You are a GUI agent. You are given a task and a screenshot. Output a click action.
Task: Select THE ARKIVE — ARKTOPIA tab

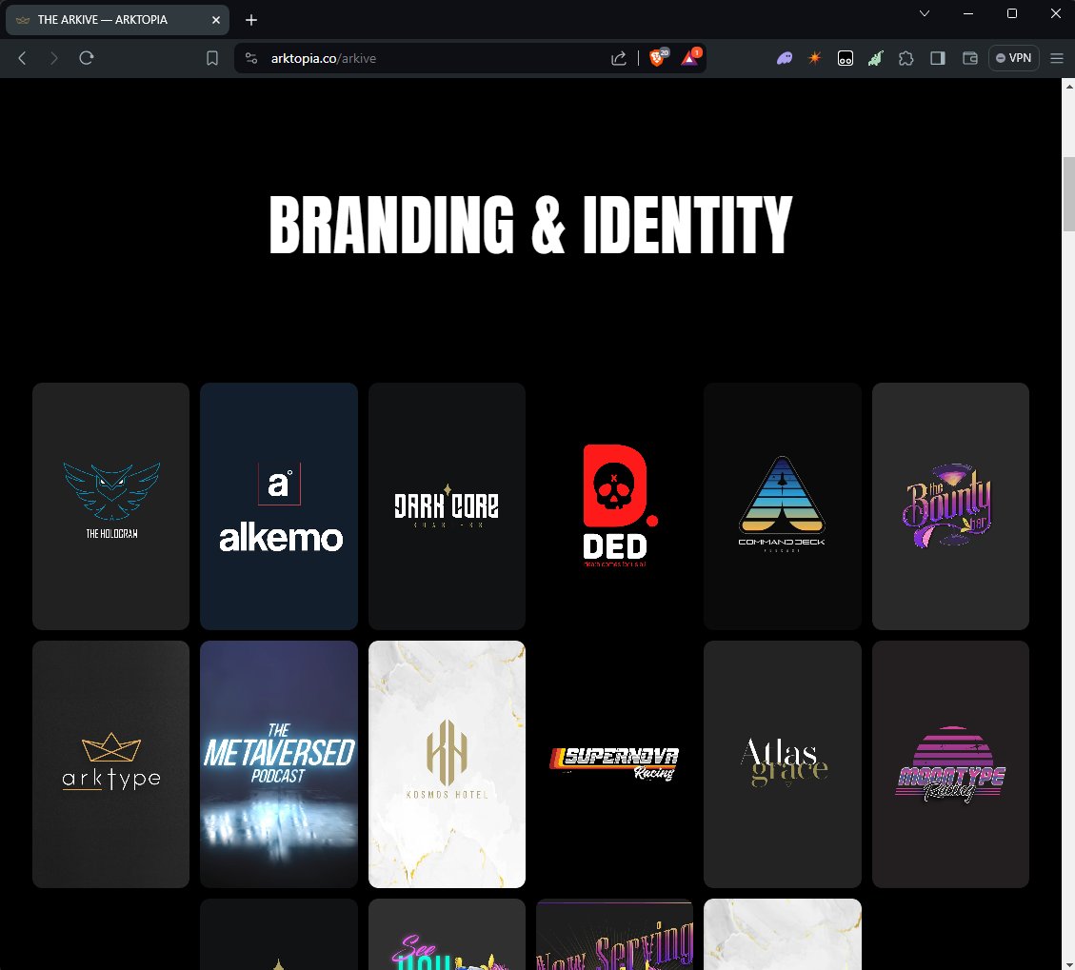[x=118, y=20]
